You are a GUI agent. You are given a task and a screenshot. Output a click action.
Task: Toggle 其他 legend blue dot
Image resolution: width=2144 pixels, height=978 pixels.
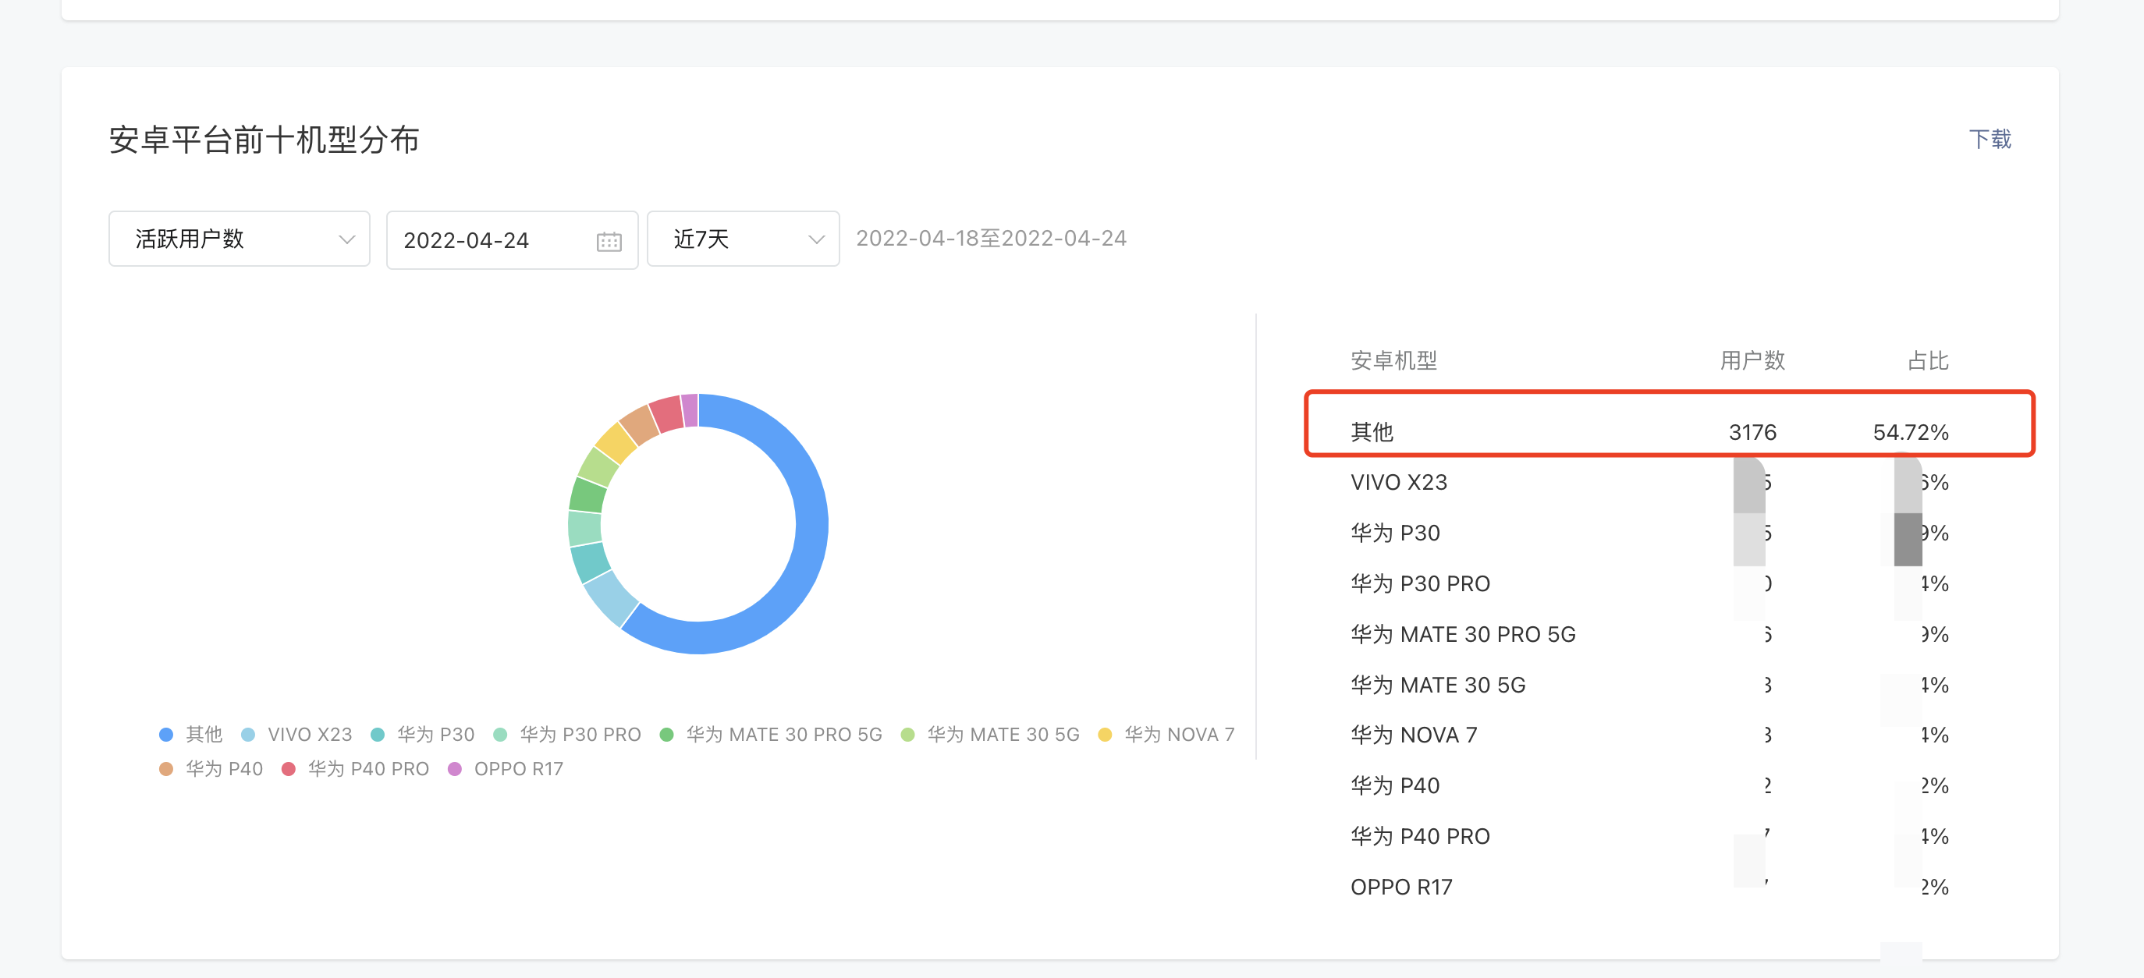(x=166, y=735)
